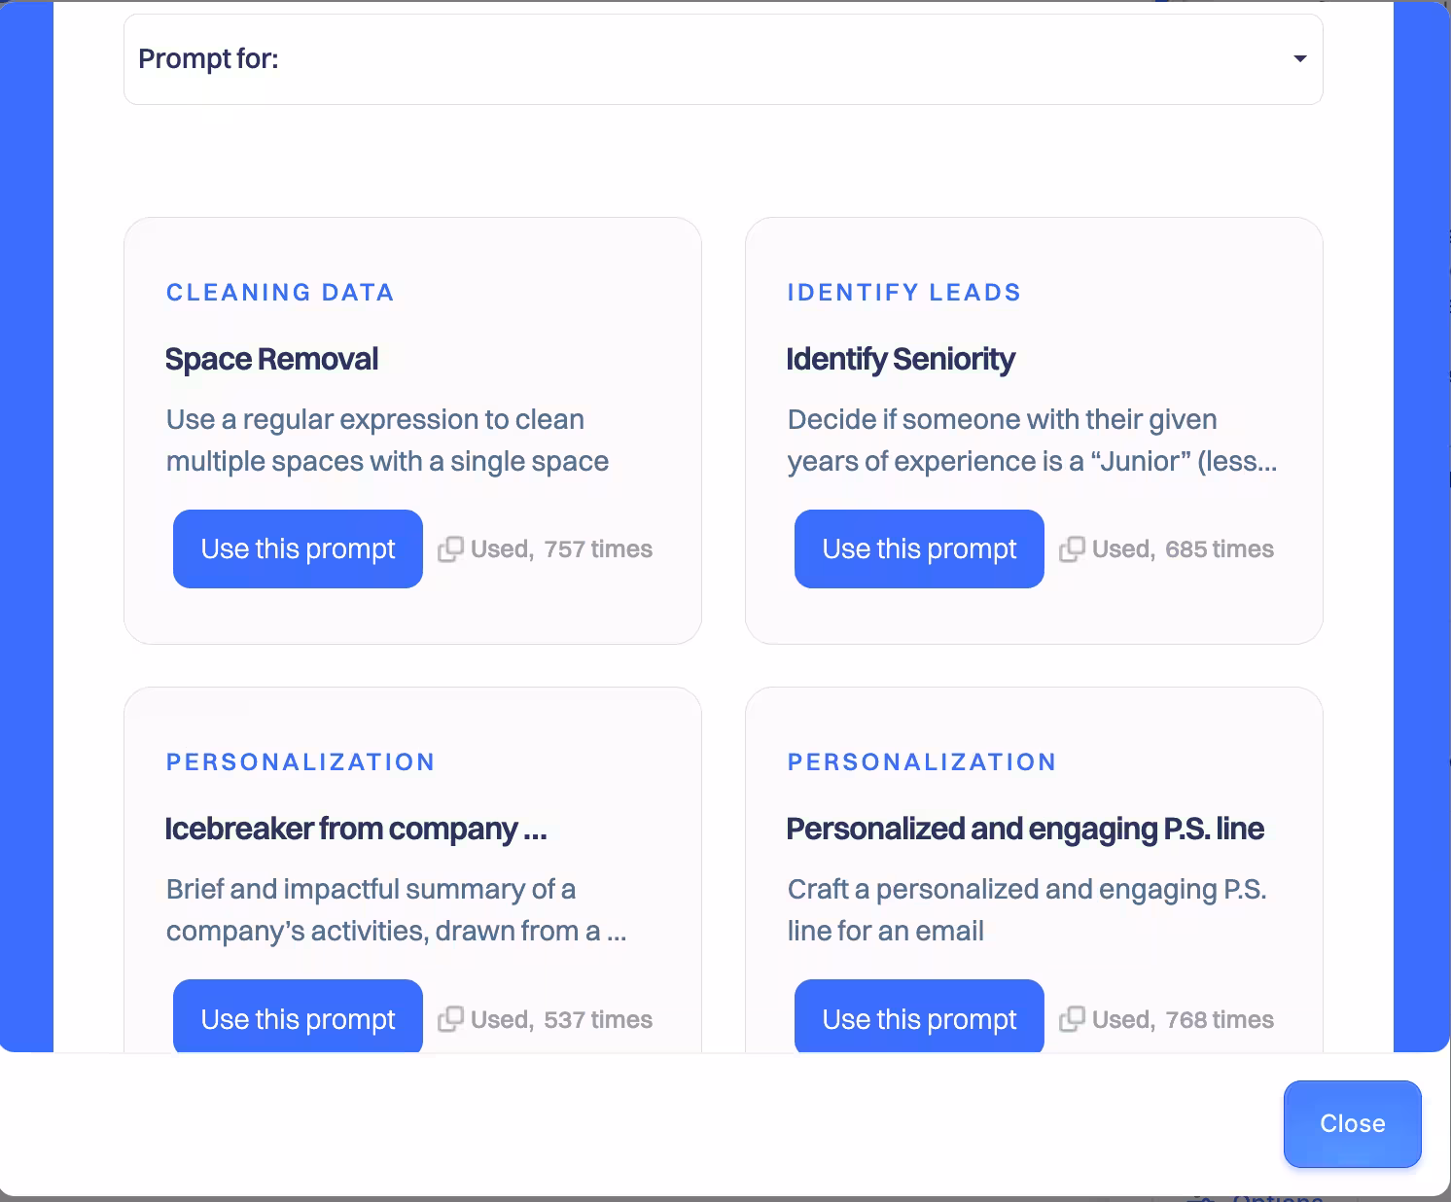
Task: Open the 'Prompt for:' dropdown arrow
Action: pos(1299,59)
